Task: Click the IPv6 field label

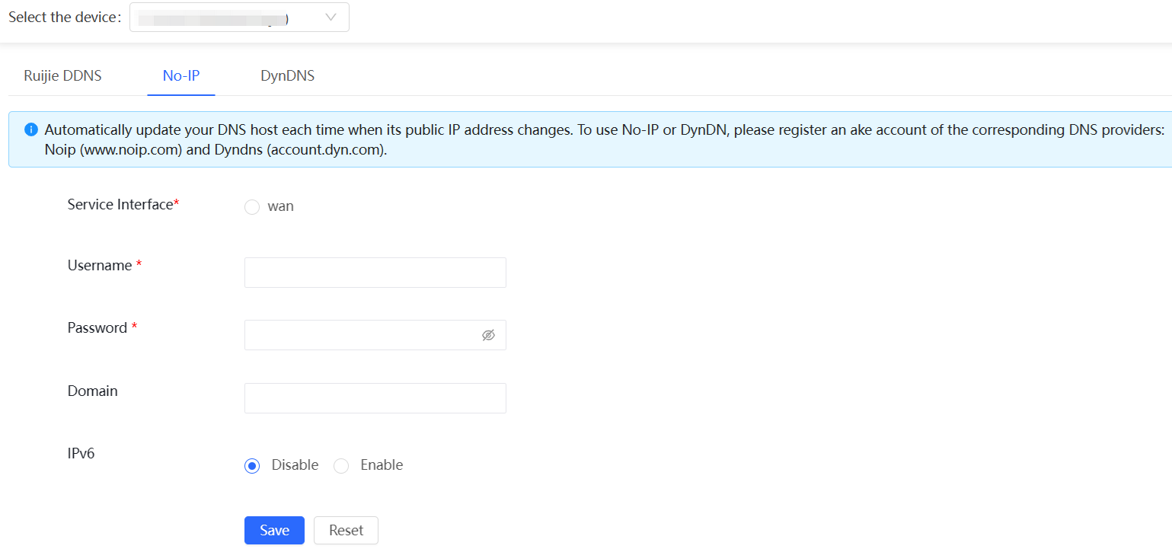Action: (81, 453)
